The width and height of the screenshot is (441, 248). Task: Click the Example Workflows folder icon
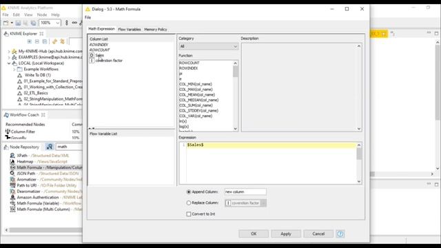coord(20,69)
